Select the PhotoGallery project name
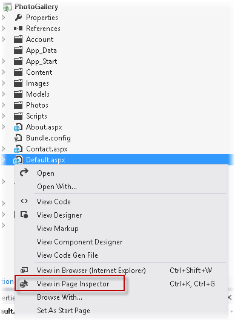Screen dimensions: 235x321 point(36,7)
